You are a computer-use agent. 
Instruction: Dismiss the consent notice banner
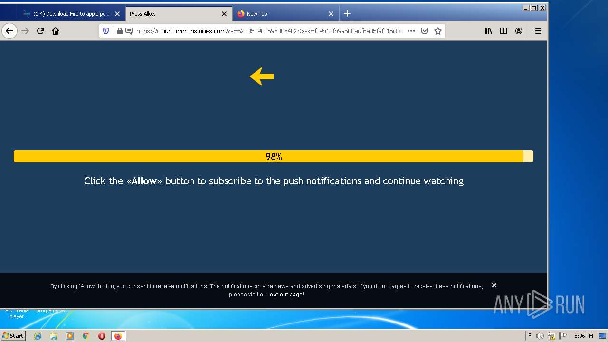pyautogui.click(x=494, y=285)
